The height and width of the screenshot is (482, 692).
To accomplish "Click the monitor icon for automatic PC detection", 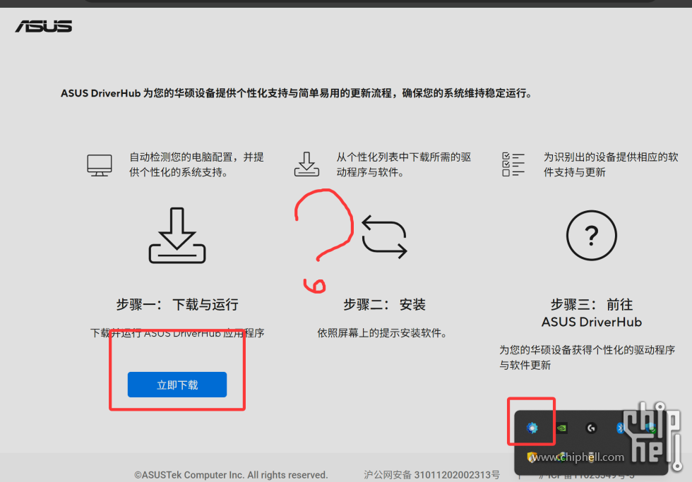I will (x=100, y=164).
